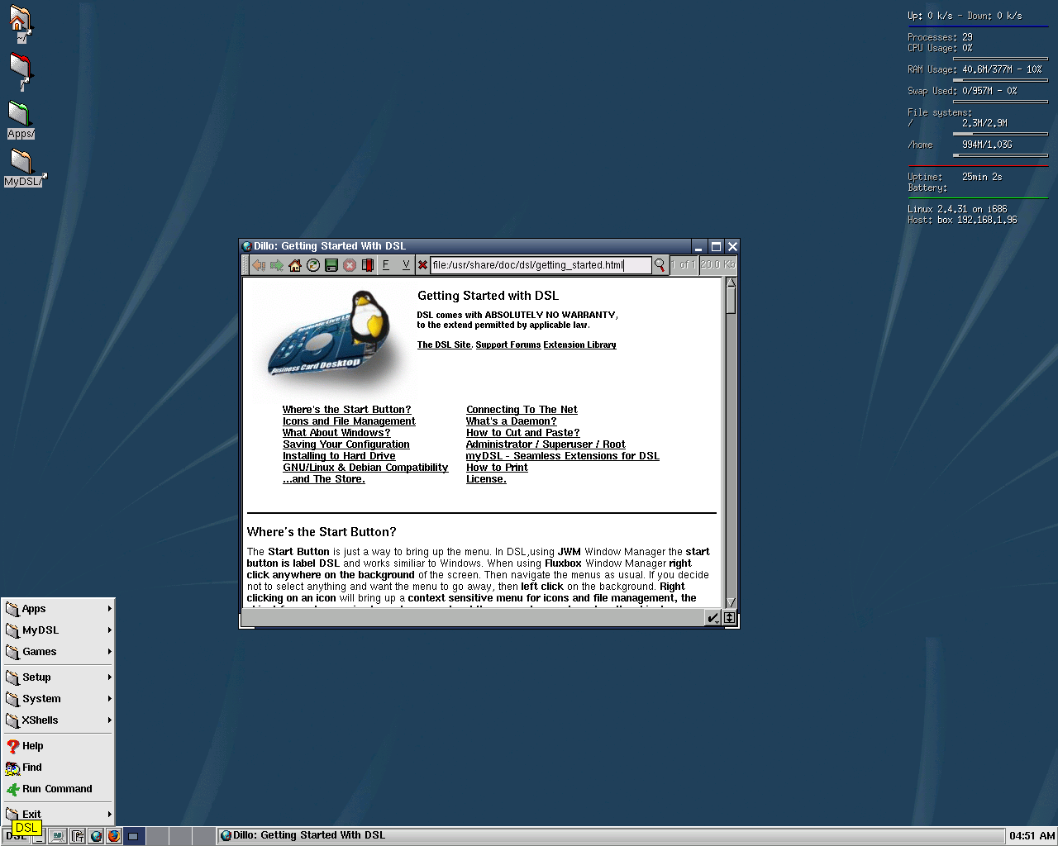
Task: Click the scrollbar down arrow in Dillo
Action: 731,602
